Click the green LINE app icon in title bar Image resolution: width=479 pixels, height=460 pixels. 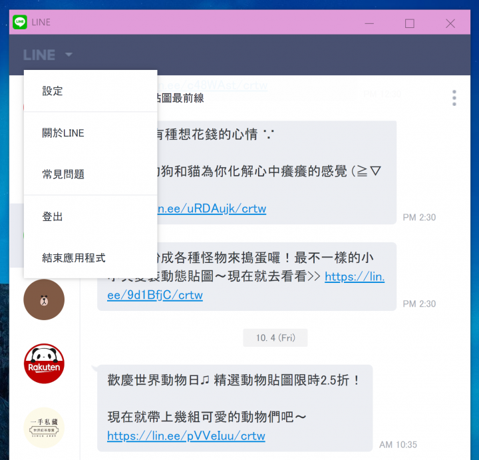coord(20,22)
